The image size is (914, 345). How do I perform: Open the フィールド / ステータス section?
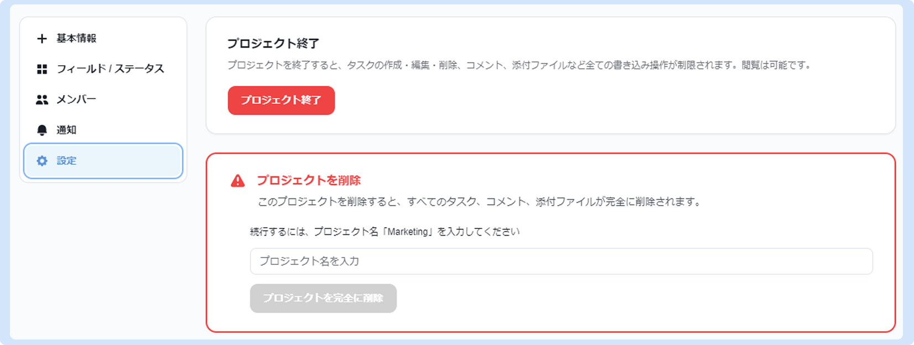(103, 69)
